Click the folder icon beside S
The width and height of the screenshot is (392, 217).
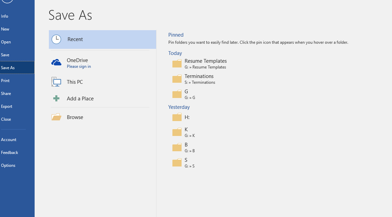click(x=177, y=162)
